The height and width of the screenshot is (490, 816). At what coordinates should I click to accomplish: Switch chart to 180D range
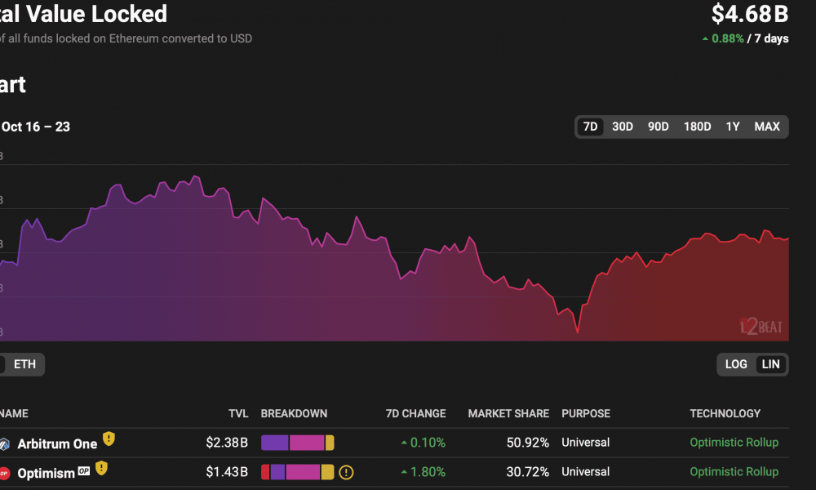pyautogui.click(x=698, y=127)
